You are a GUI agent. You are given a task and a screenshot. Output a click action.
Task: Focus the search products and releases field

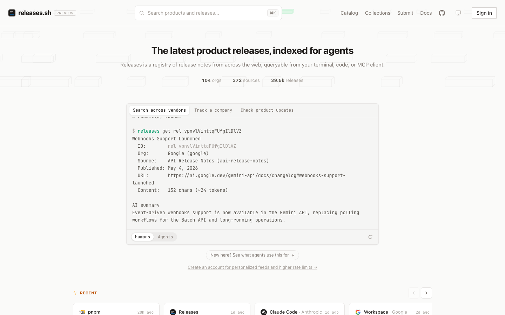click(x=208, y=13)
